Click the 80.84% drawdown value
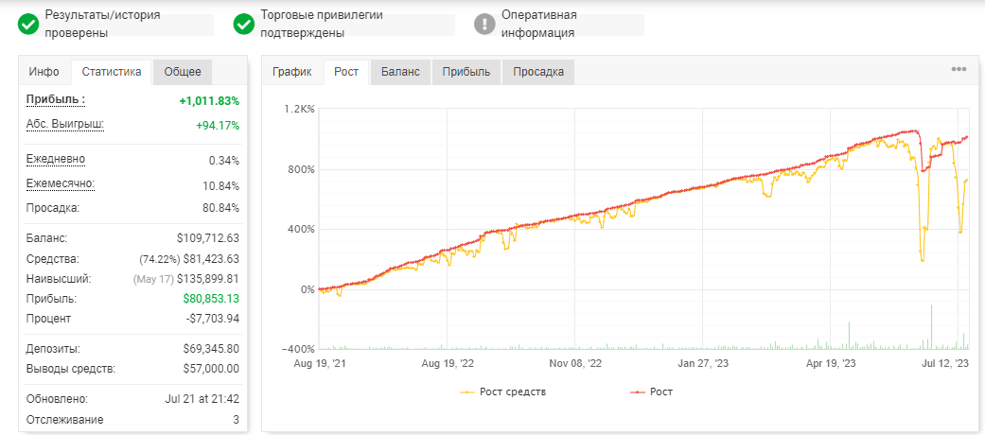The image size is (985, 435). pyautogui.click(x=221, y=208)
